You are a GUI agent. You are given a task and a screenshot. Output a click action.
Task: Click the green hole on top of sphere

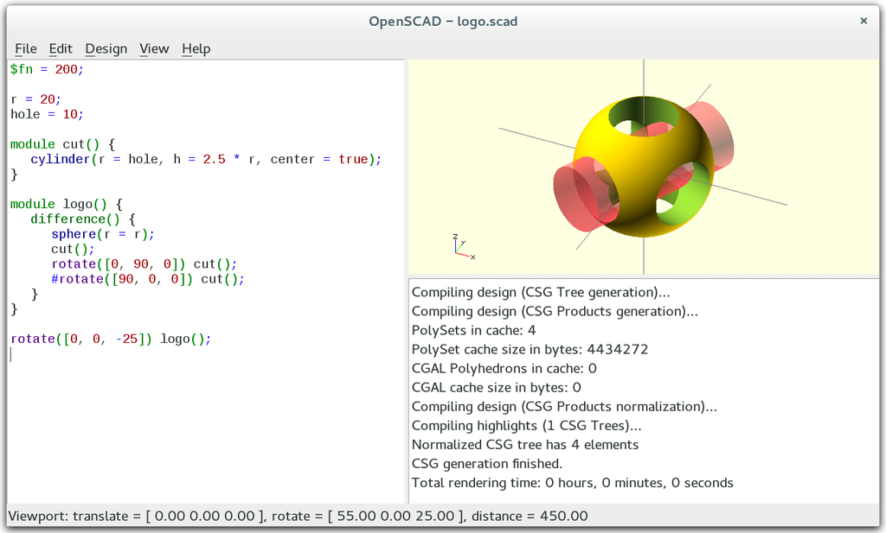pyautogui.click(x=642, y=117)
